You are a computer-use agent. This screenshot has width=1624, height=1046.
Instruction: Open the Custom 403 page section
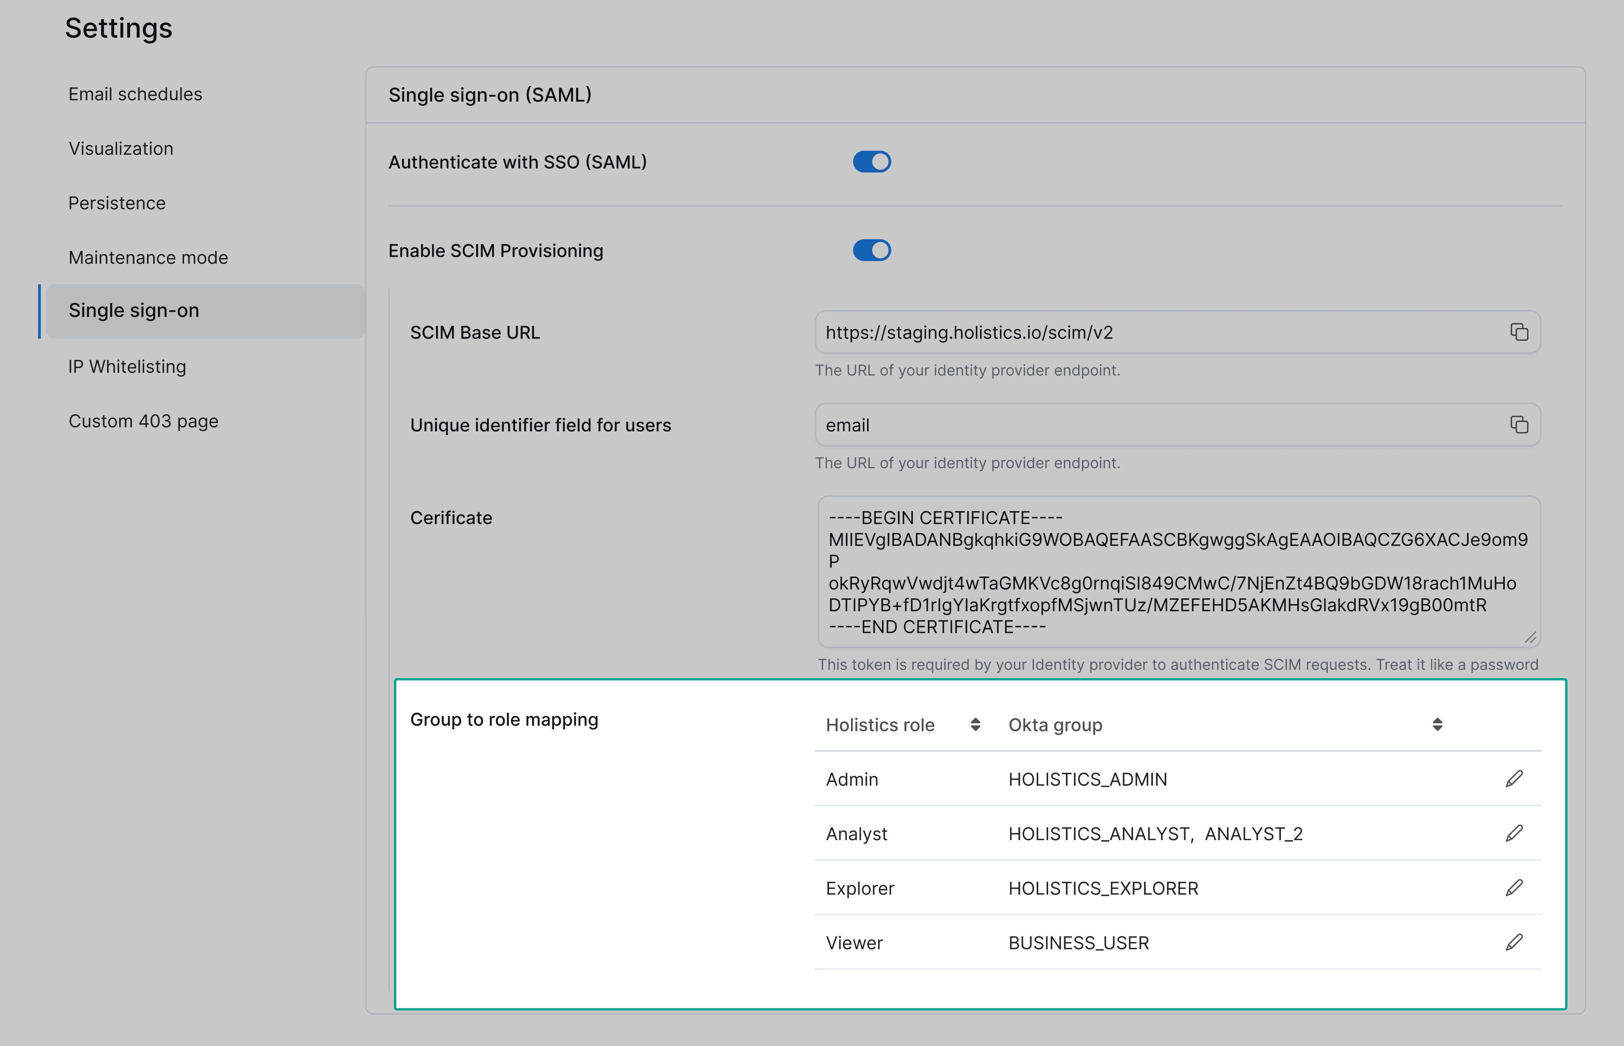click(x=143, y=421)
